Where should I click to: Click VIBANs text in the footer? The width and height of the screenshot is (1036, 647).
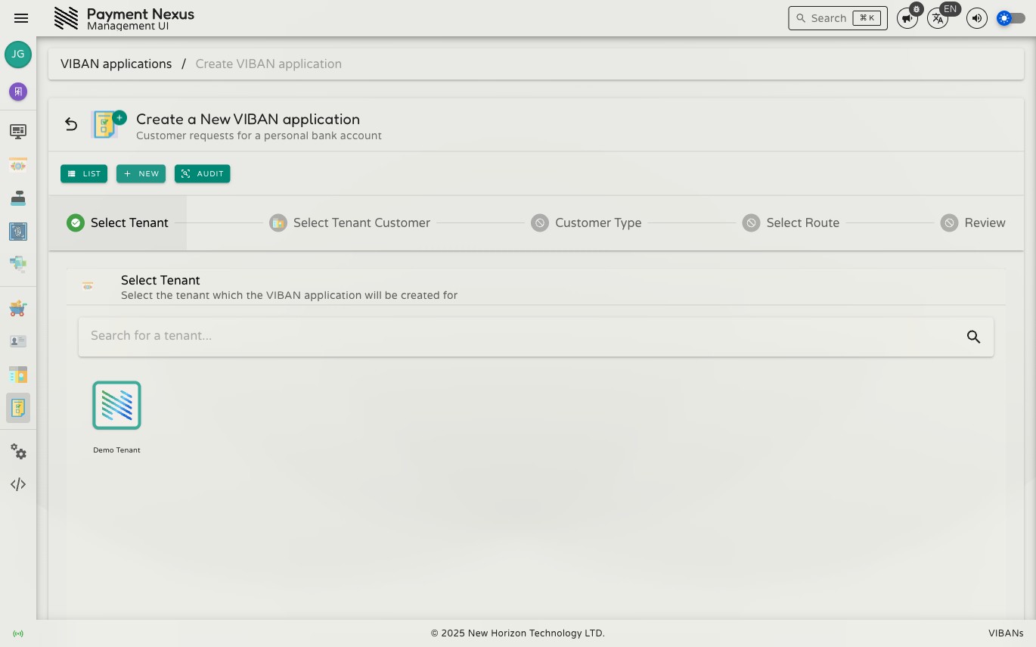click(1006, 633)
